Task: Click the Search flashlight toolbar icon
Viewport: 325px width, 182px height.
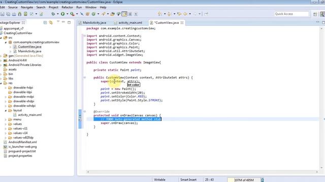Action: (103, 14)
